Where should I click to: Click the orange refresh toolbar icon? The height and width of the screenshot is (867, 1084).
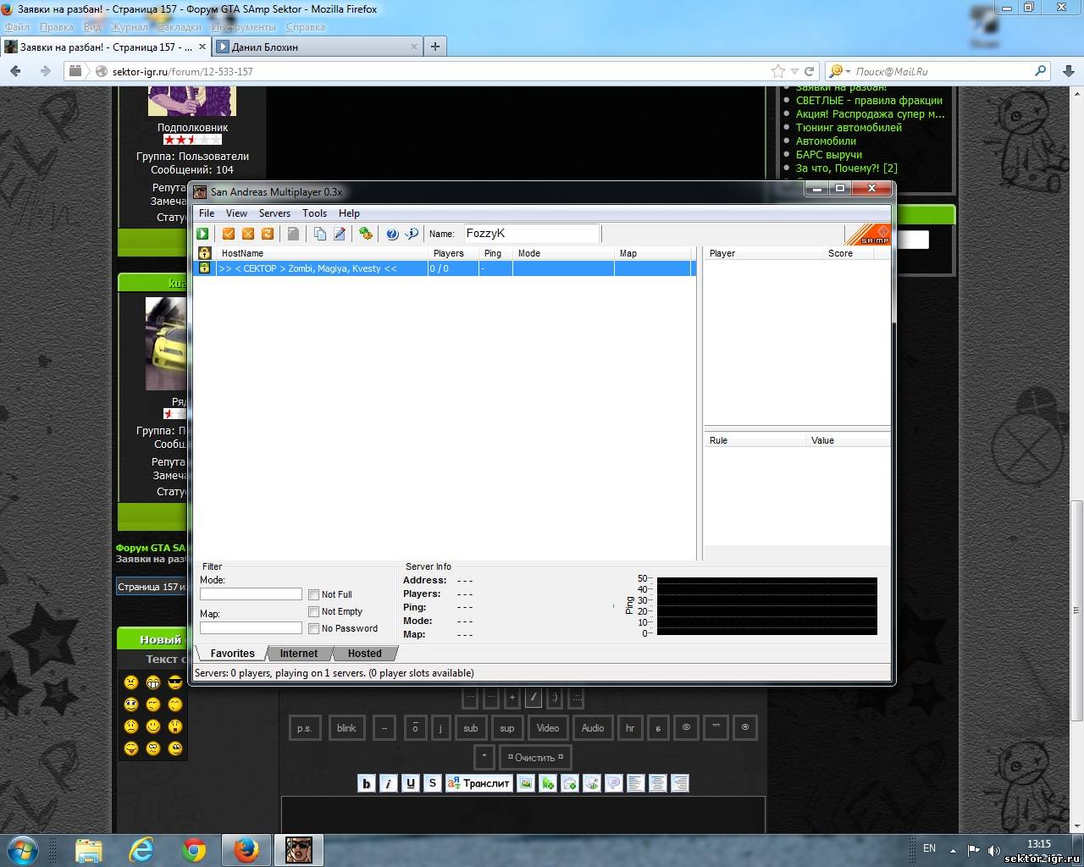tap(268, 234)
